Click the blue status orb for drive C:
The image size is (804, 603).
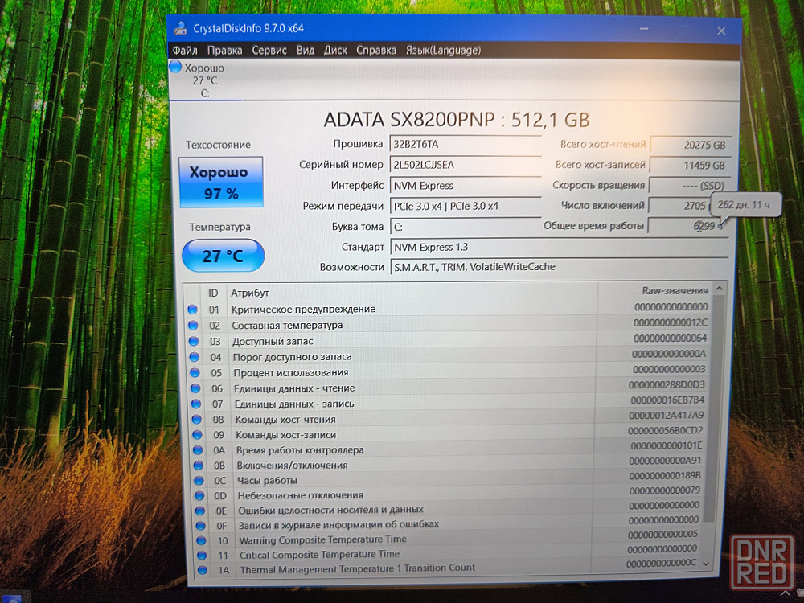[176, 68]
